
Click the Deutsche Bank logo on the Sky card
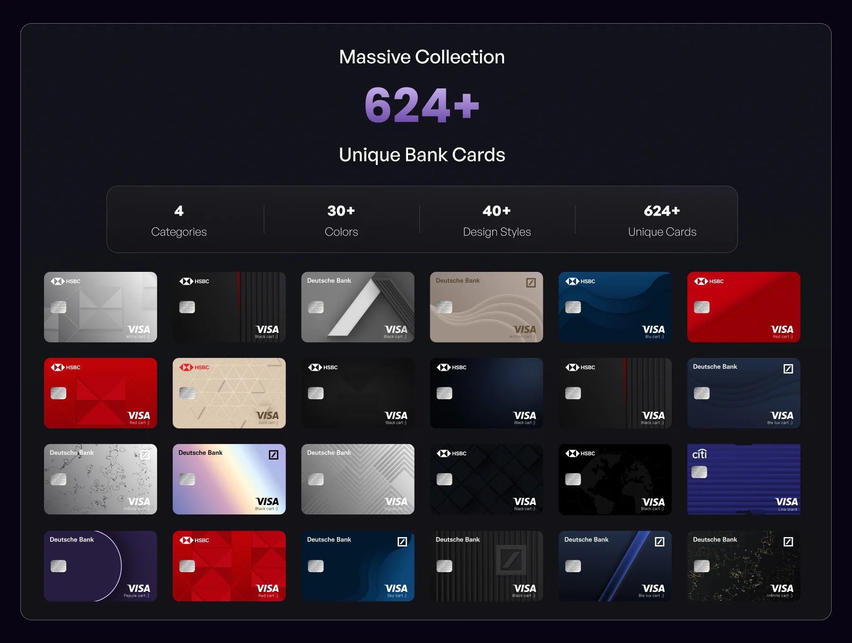[402, 542]
